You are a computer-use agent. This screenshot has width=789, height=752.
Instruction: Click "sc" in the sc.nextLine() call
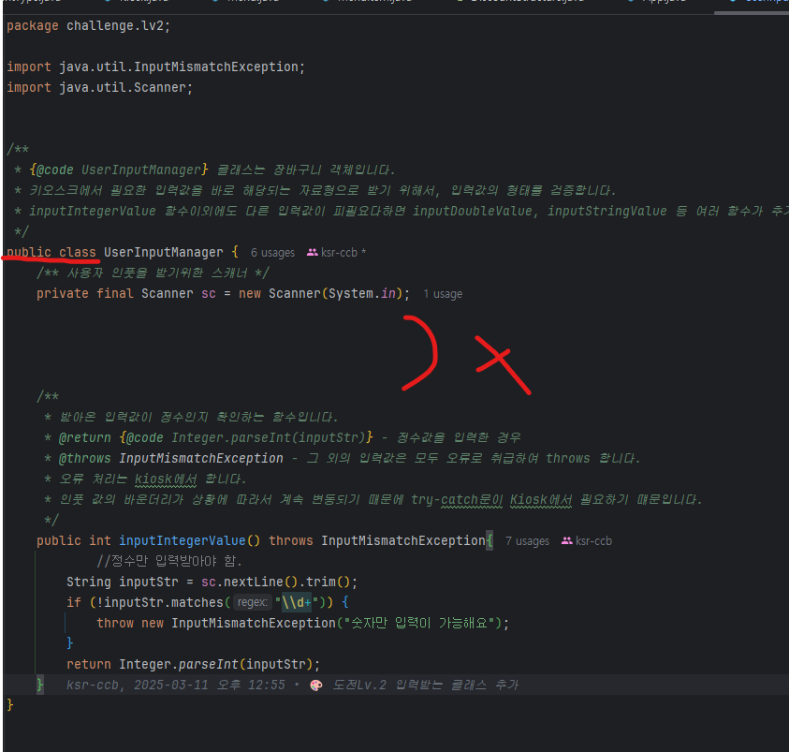(209, 582)
